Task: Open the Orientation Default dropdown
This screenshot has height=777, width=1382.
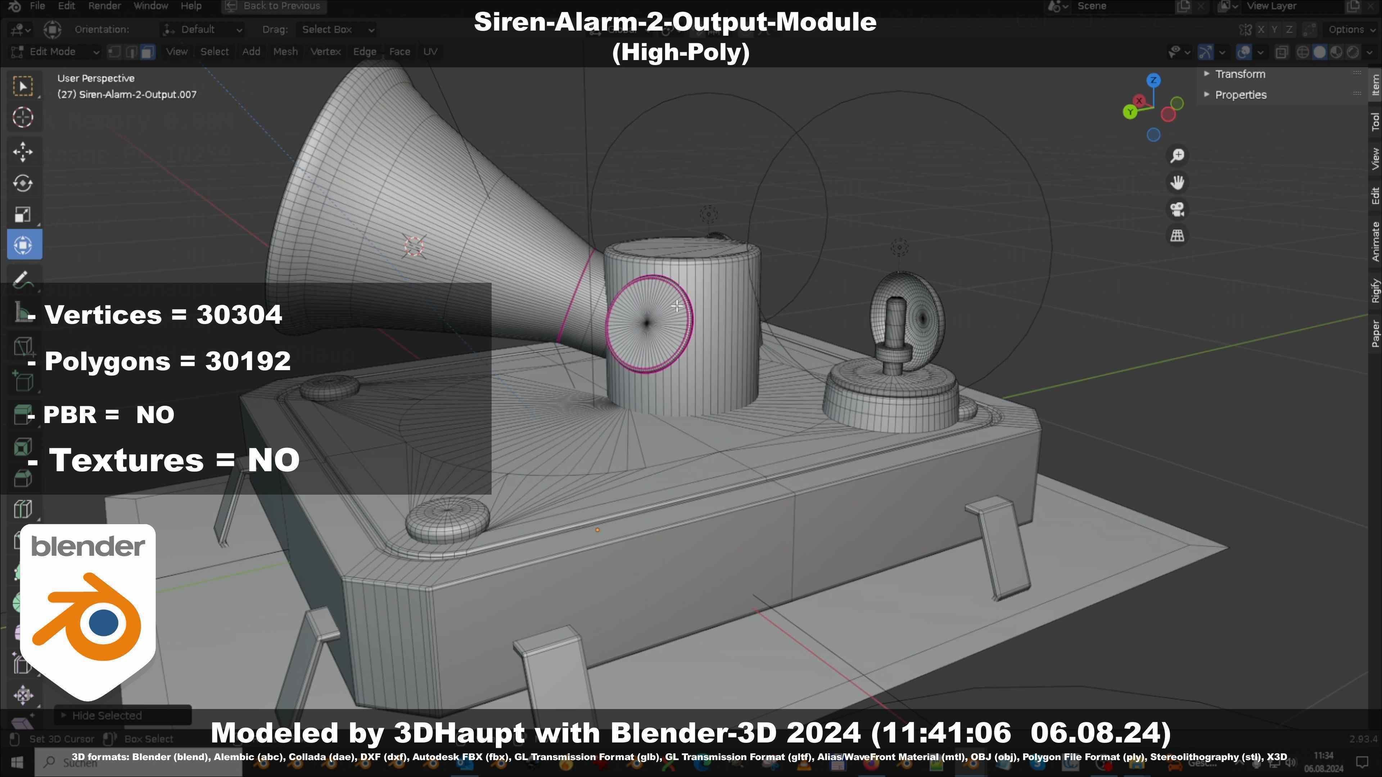Action: tap(203, 29)
